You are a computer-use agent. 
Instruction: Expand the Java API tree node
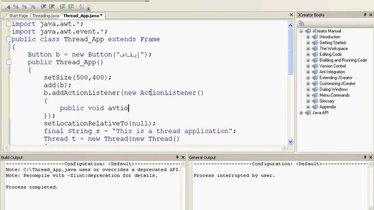click(x=302, y=113)
